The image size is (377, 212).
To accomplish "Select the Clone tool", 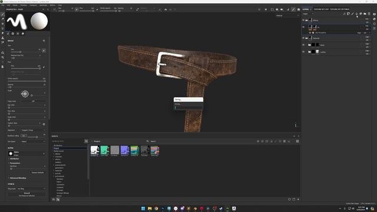I will 2,38.
